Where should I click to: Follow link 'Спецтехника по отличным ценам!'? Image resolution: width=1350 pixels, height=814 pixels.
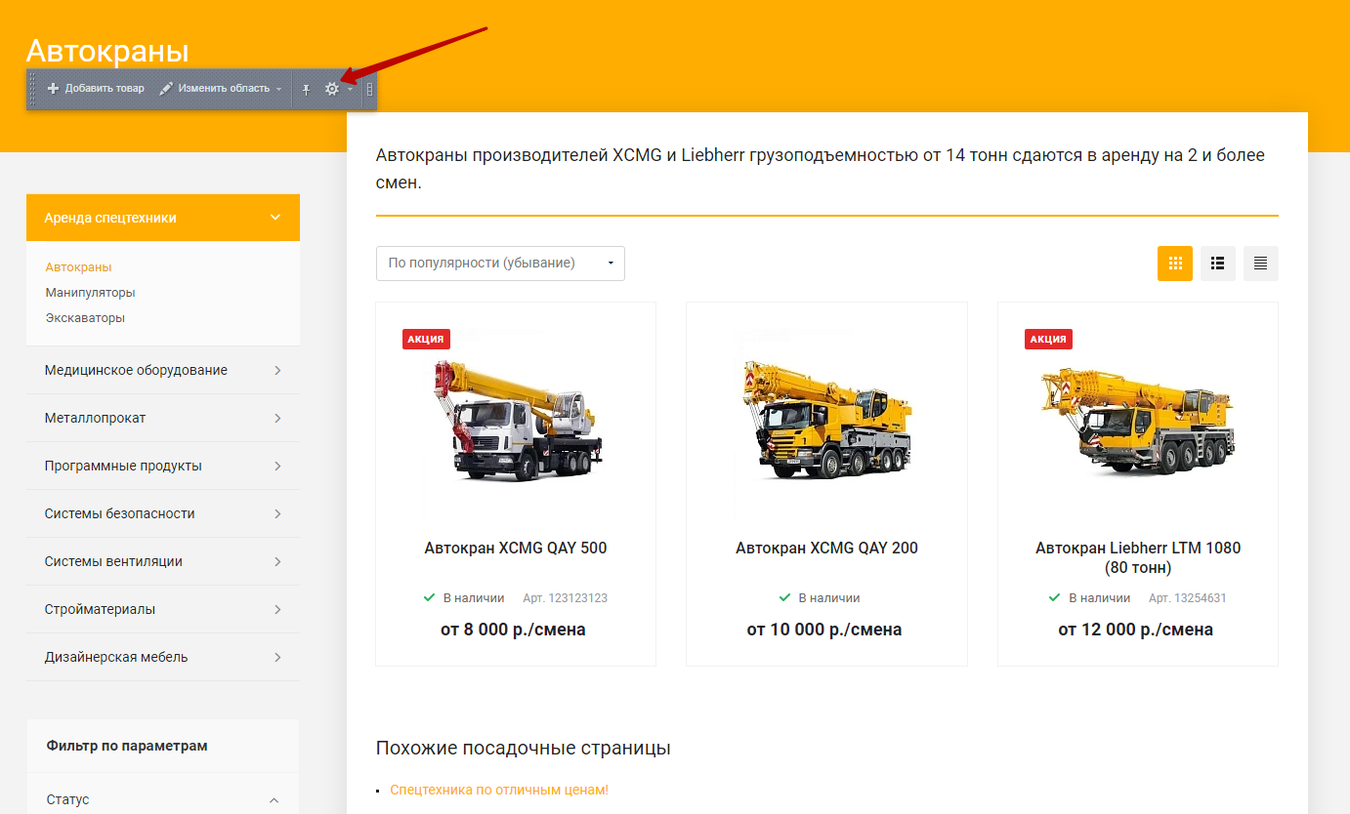click(x=499, y=790)
